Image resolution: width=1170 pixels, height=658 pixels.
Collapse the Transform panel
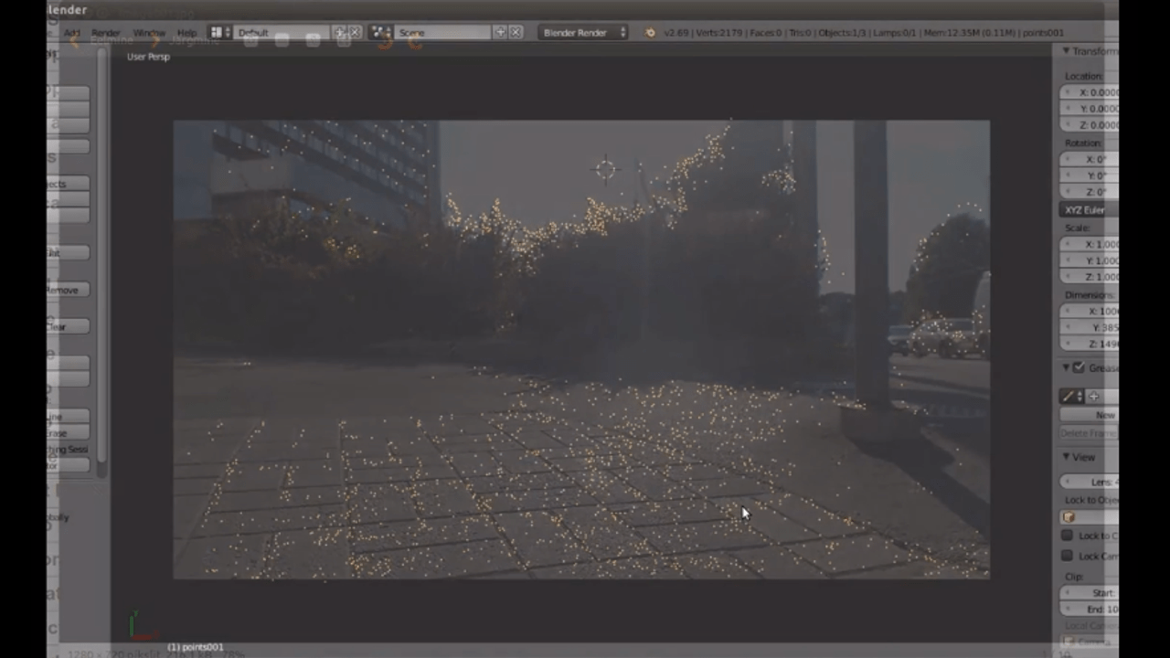point(1067,51)
